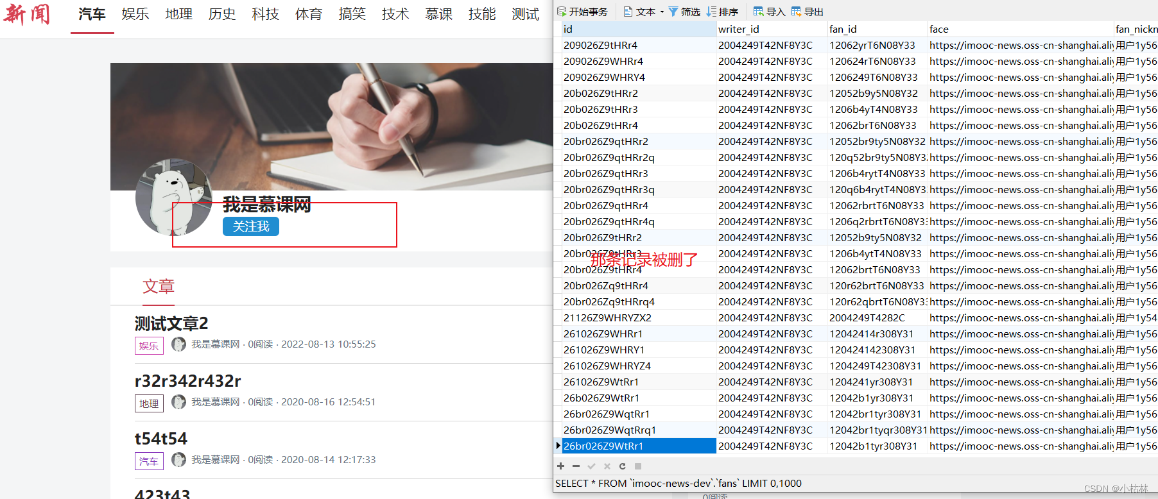Open the article titled r32r342r432r
This screenshot has height=499, width=1158.
188,381
